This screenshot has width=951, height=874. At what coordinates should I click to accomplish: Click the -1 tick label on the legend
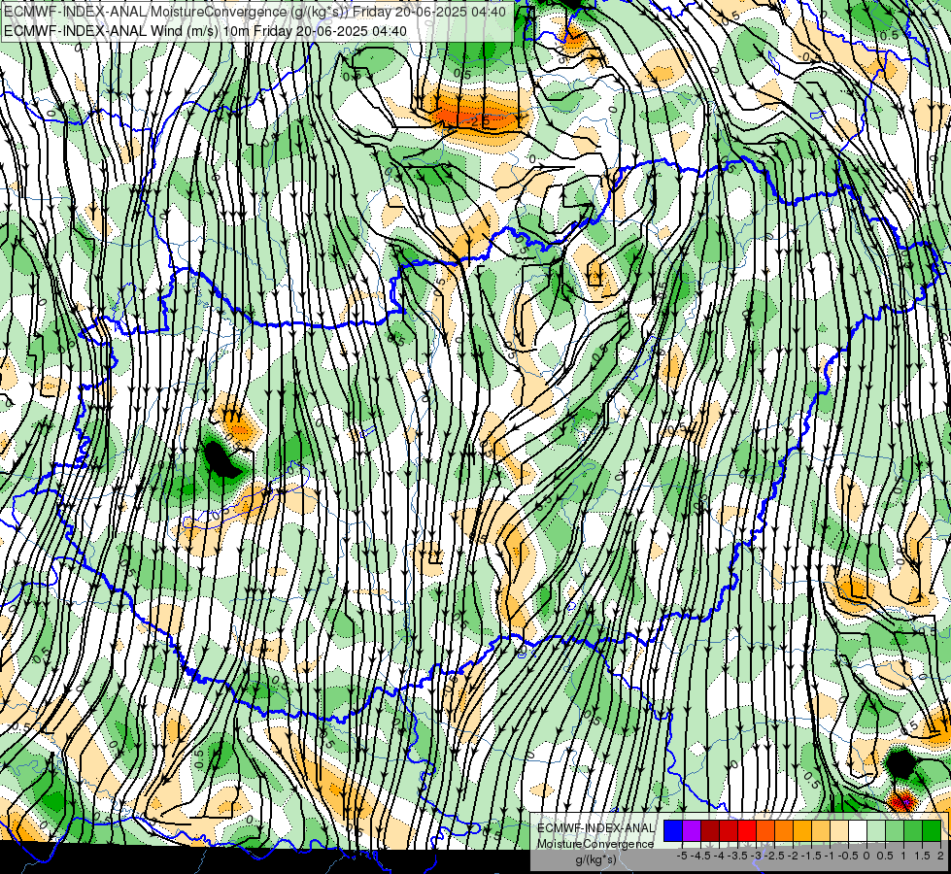point(830,856)
